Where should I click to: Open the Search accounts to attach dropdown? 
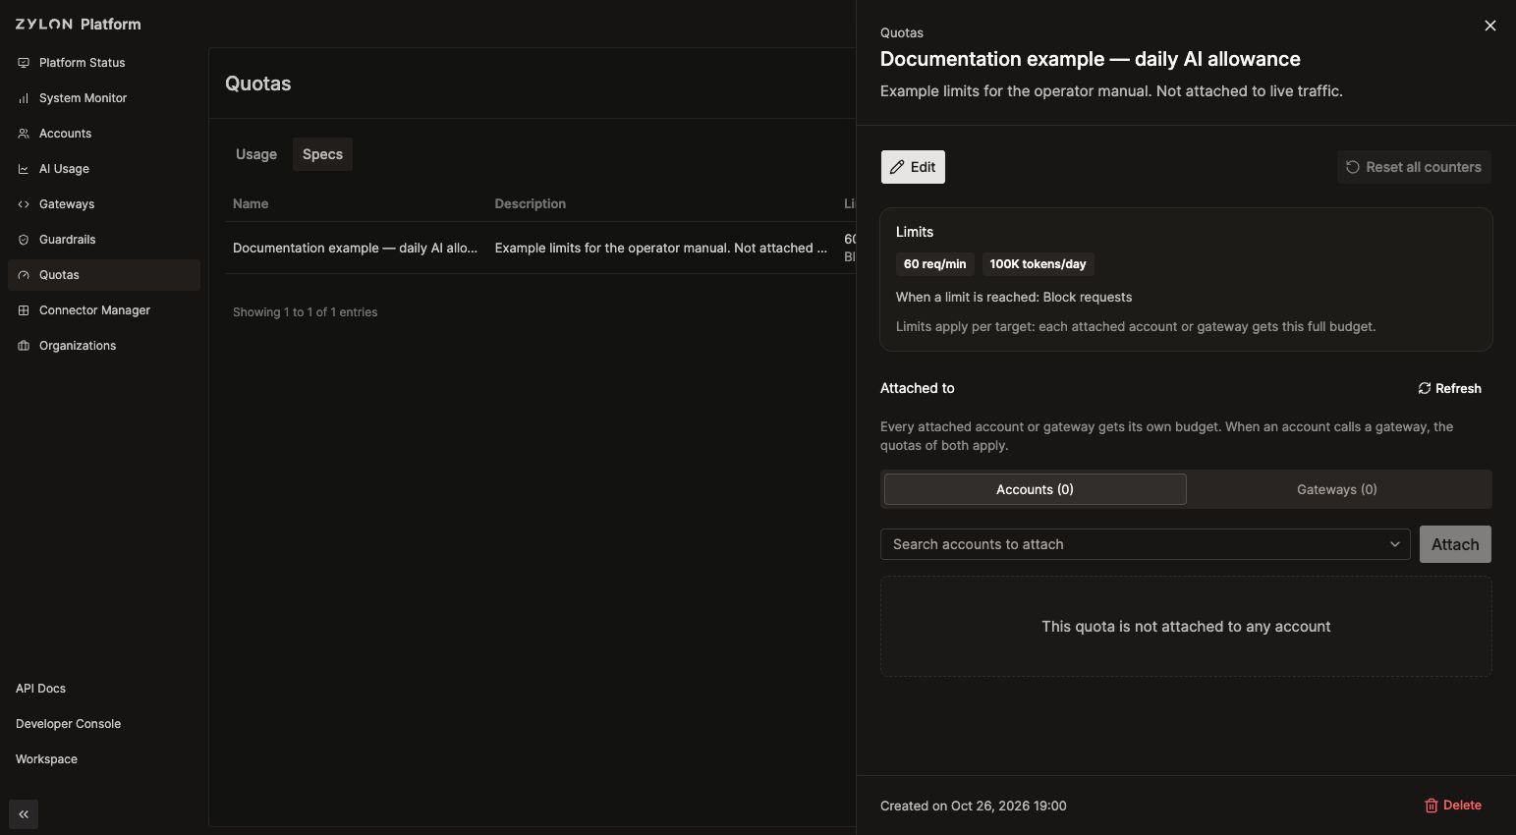[1146, 544]
